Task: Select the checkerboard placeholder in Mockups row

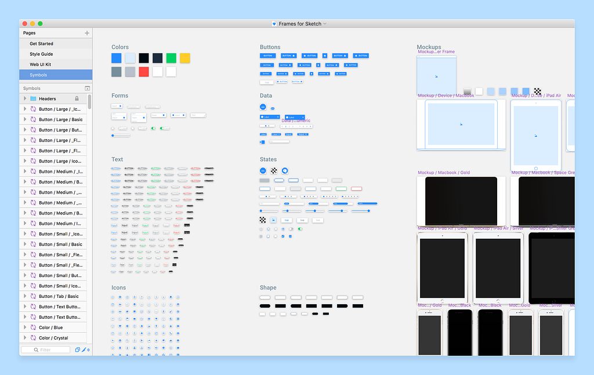Action: (538, 91)
